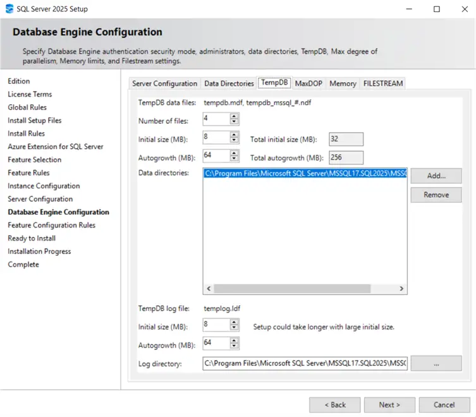Click the log file Initial size field

216,325
